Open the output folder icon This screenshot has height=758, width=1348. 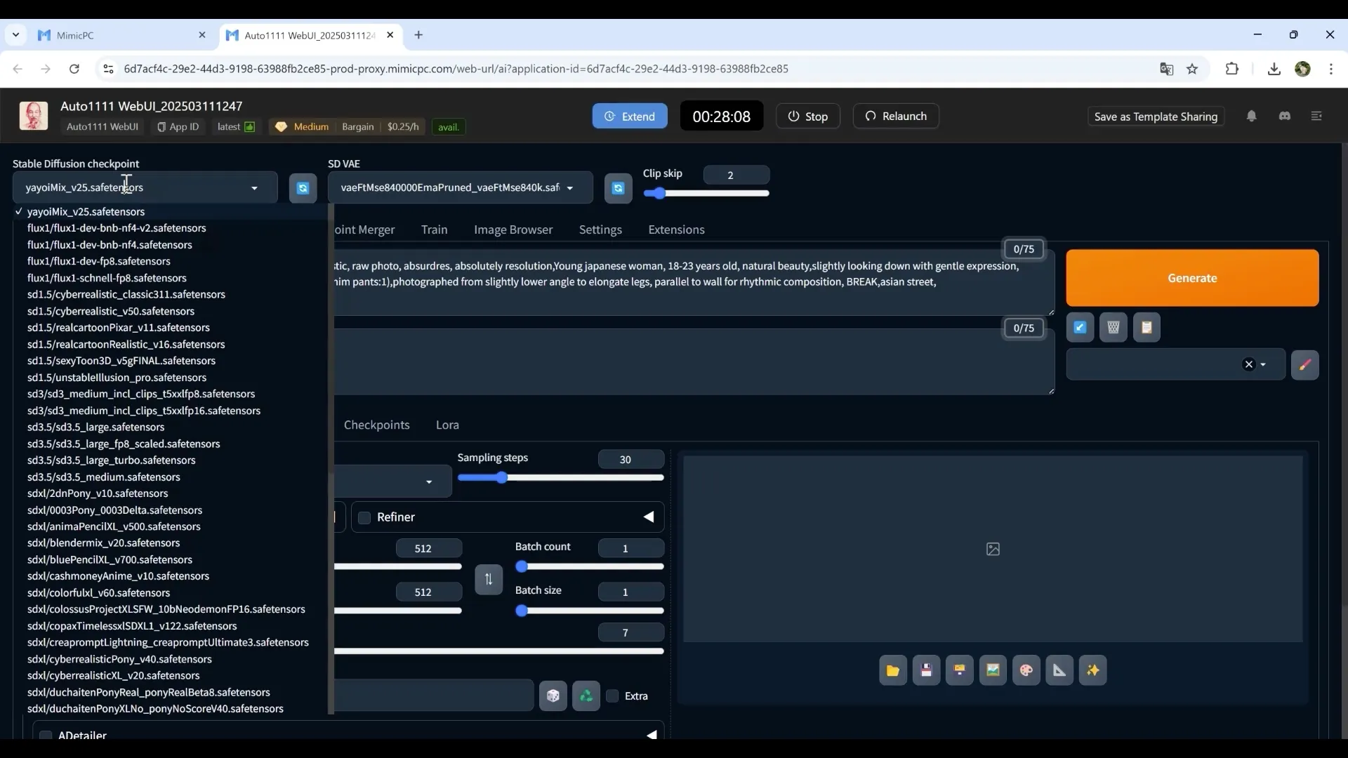[892, 670]
